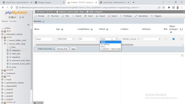
Task: Expand the categories table node
Action: [x=8, y=51]
